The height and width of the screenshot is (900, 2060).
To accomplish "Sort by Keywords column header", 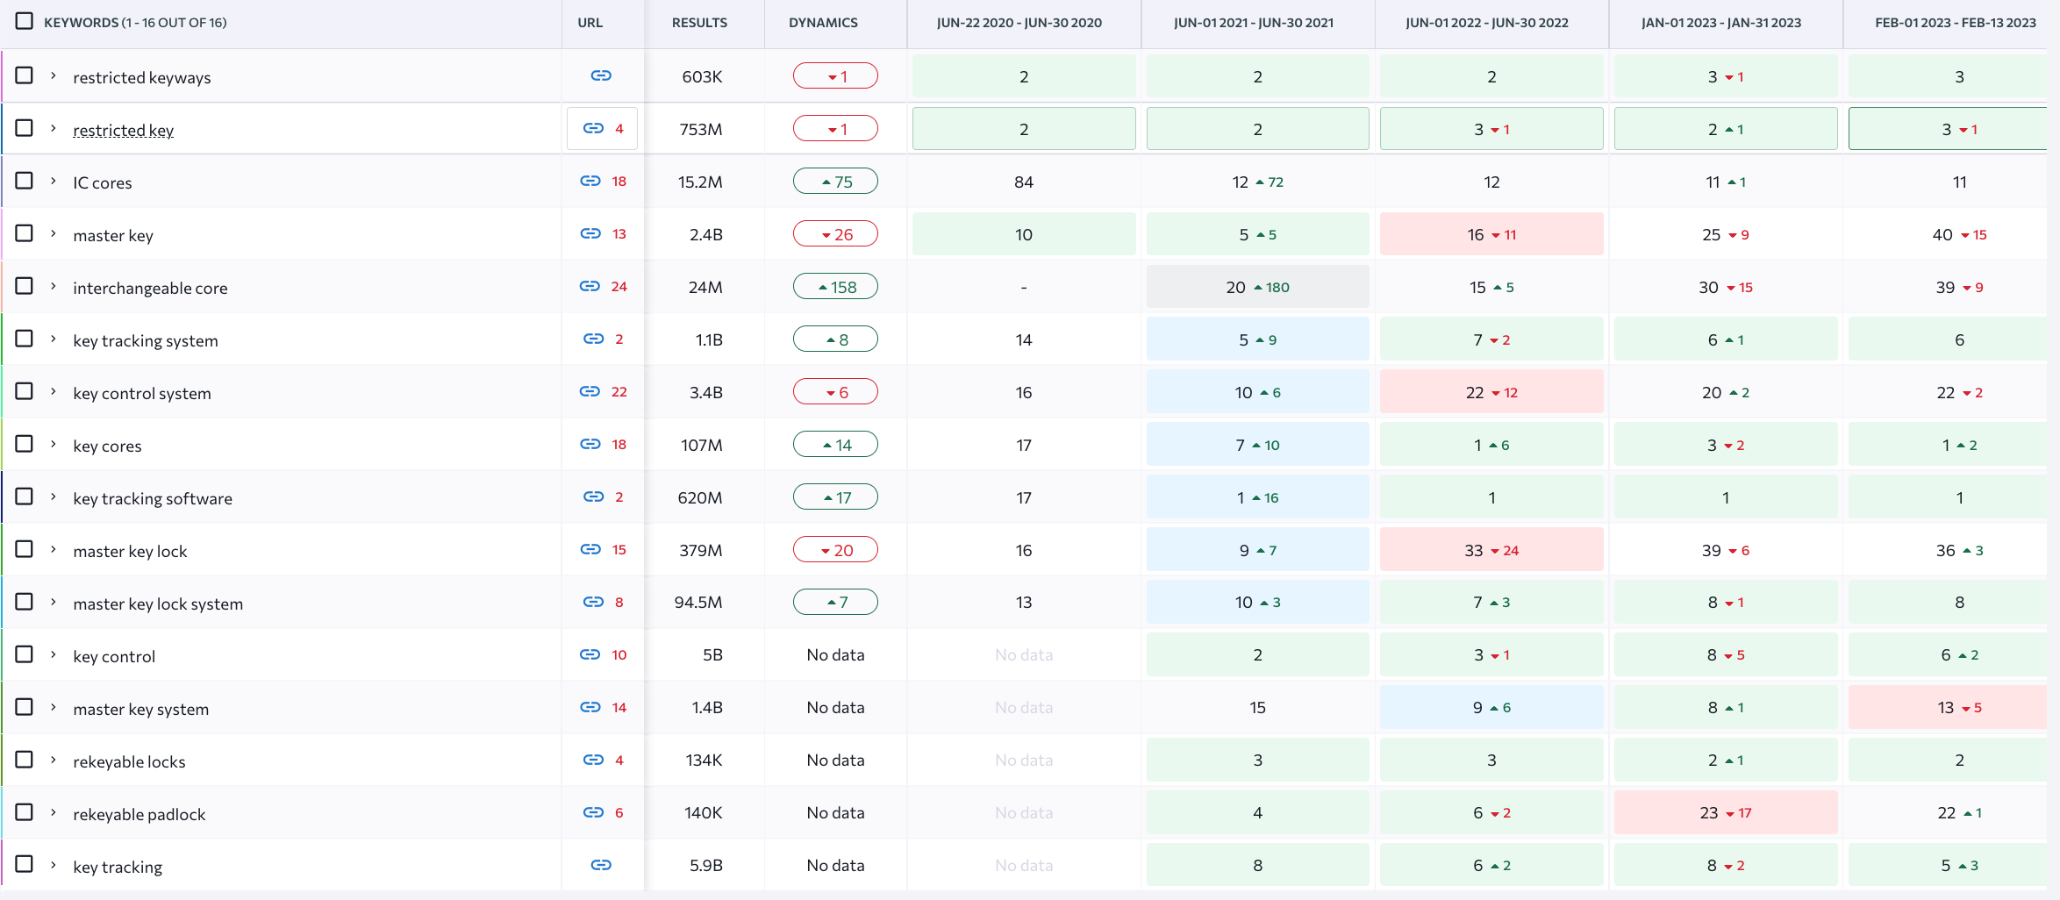I will 135,23.
